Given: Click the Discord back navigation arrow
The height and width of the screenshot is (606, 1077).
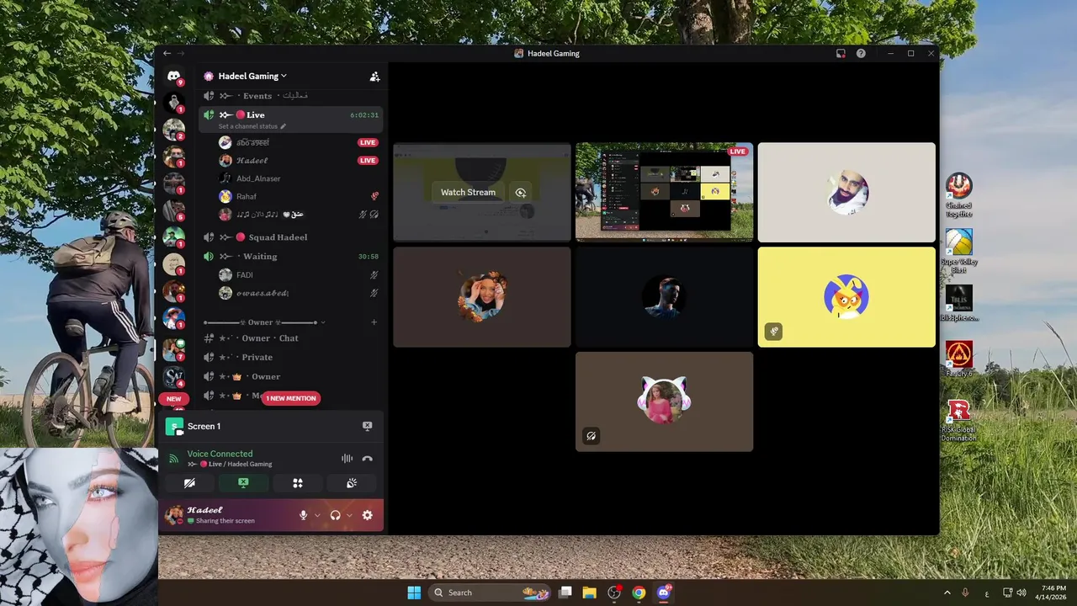Looking at the screenshot, I should click(x=167, y=53).
